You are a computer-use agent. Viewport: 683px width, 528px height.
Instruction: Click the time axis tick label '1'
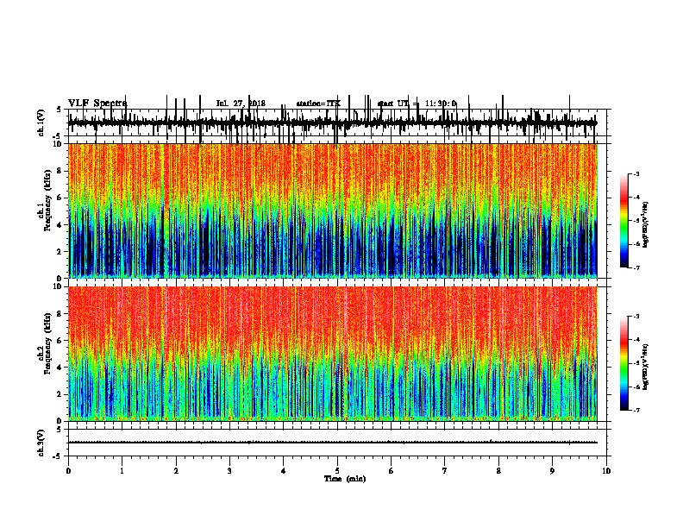point(122,470)
